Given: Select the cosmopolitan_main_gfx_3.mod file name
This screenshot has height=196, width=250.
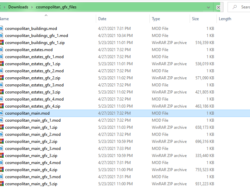Looking at the screenshot, I should 33,149.
